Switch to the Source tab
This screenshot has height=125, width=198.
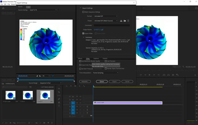20,7
